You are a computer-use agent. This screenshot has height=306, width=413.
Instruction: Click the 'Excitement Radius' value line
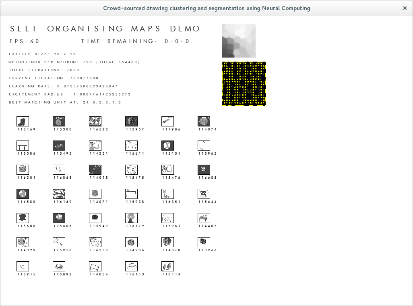click(70, 94)
